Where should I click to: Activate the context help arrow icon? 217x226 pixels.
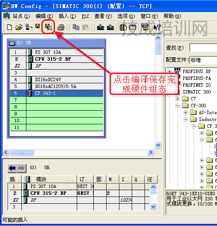157,27
